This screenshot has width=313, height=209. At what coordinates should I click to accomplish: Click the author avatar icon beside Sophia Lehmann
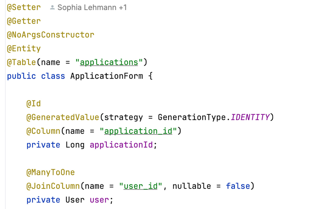click(x=52, y=8)
